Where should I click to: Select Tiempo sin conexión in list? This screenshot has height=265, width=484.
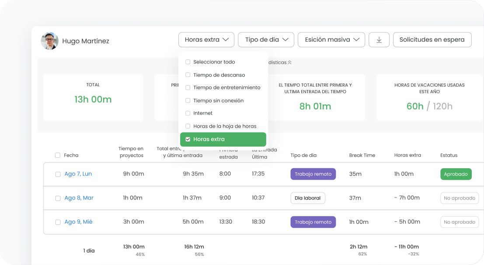point(188,101)
